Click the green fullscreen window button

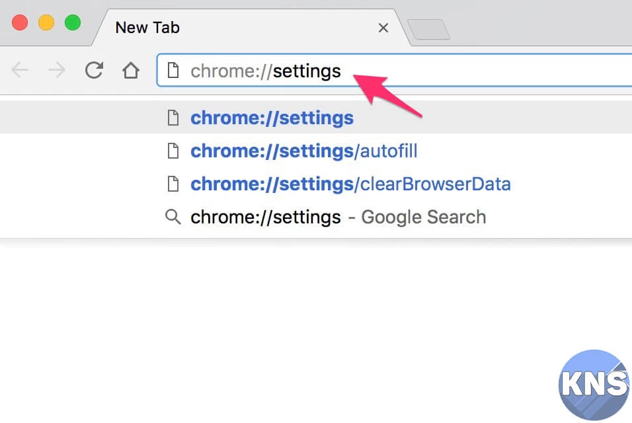[73, 22]
